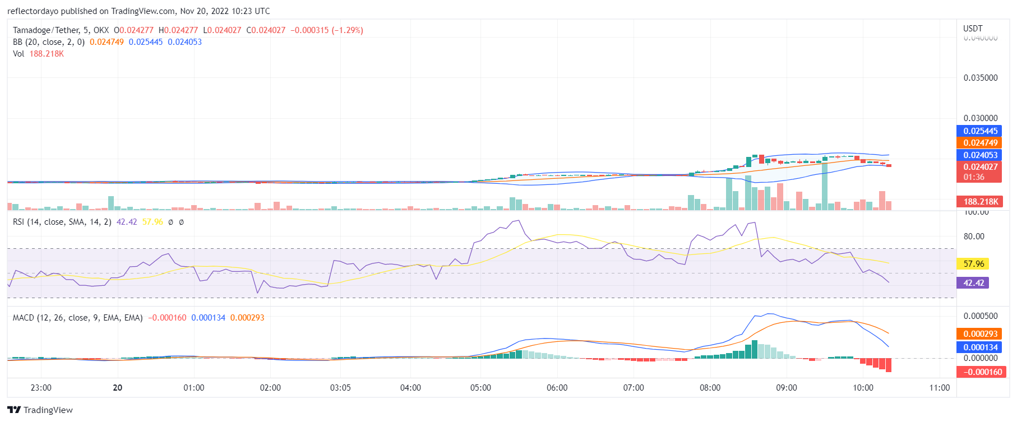Click the orange BB basis value 0.024749 in legend
Screen dimensions: 1017x422
[x=107, y=42]
